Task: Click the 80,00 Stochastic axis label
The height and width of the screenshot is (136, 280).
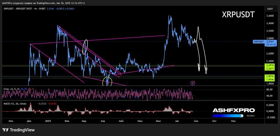Action: point(269,90)
